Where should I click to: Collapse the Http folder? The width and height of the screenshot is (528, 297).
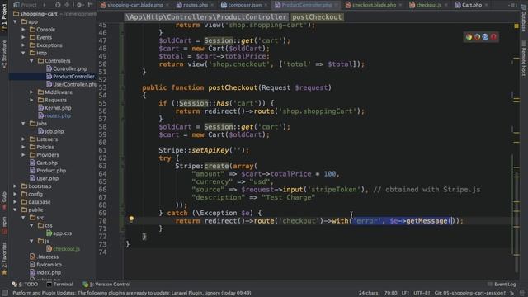click(23, 53)
